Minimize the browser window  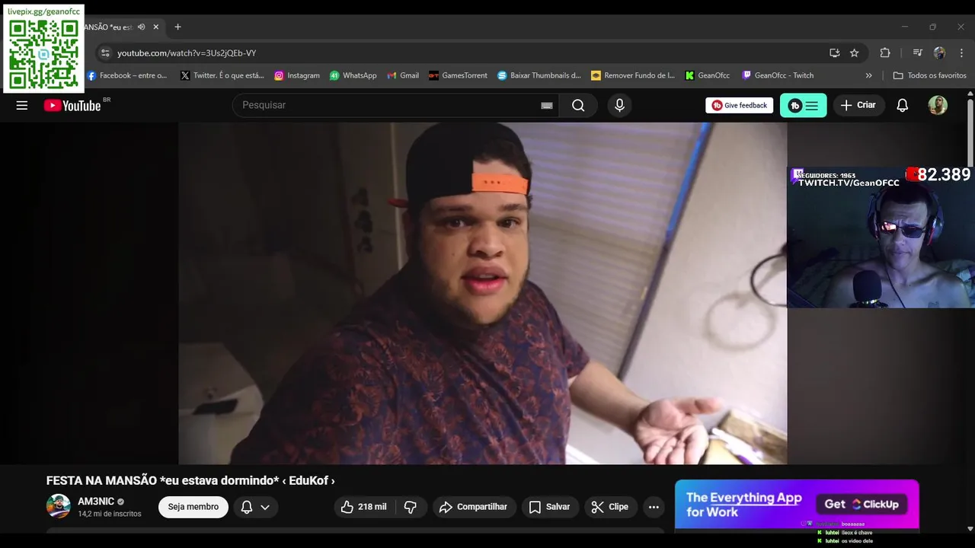(x=905, y=27)
